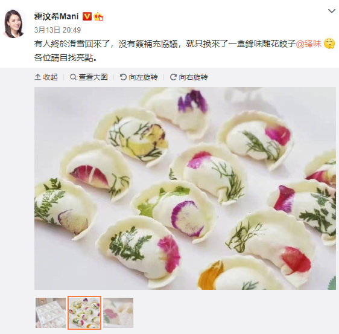The width and height of the screenshot is (339, 334).
Task: Click the orange verified V badge
Action: click(87, 16)
